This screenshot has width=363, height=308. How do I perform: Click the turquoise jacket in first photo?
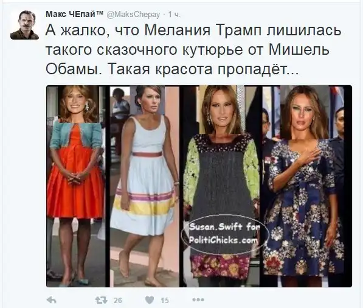click(x=76, y=136)
